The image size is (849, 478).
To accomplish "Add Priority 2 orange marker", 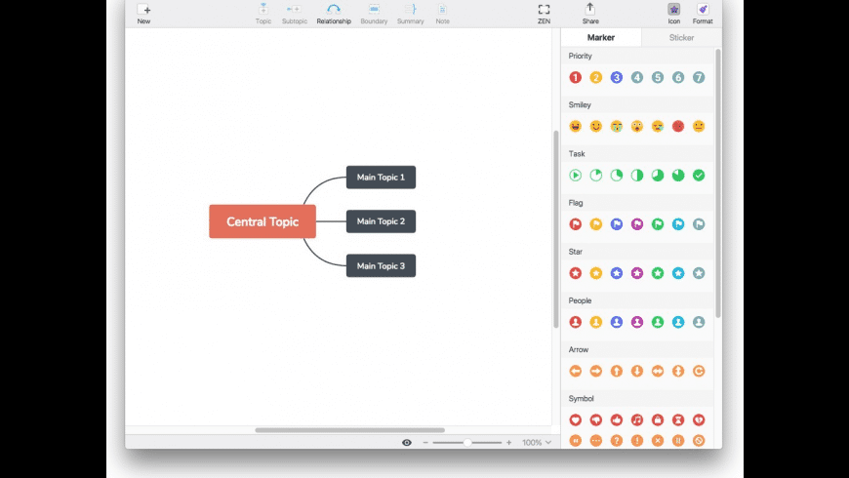I will coord(595,77).
